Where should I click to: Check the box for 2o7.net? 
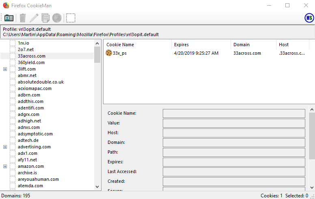pos(13,49)
